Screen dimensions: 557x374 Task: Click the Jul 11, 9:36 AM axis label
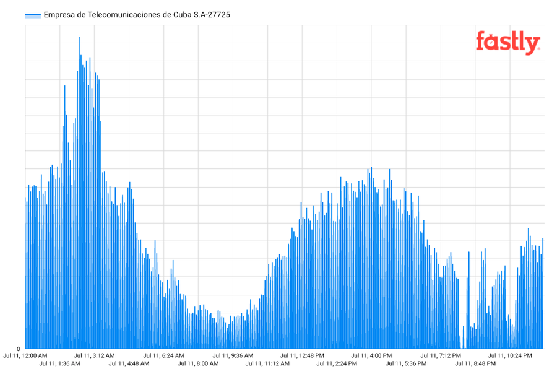point(233,355)
